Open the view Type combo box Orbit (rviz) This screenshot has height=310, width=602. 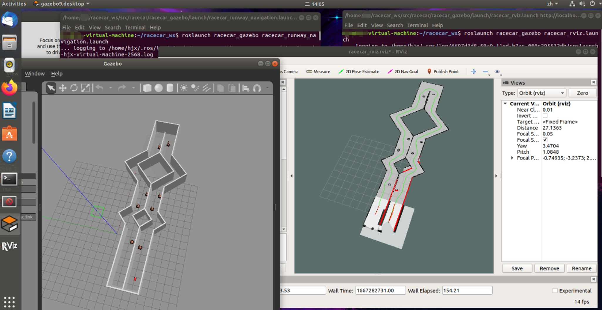point(542,93)
